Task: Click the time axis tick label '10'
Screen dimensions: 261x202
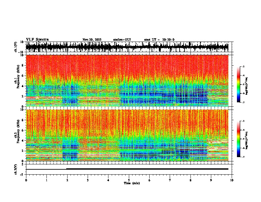Action: coord(232,180)
